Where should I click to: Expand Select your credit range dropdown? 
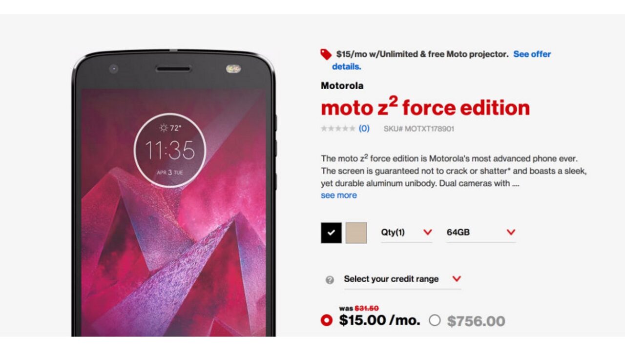[x=402, y=279]
